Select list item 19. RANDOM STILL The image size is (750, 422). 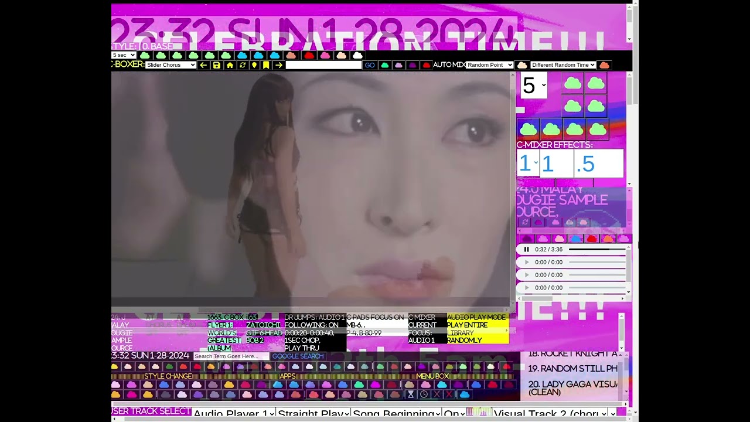click(x=572, y=369)
